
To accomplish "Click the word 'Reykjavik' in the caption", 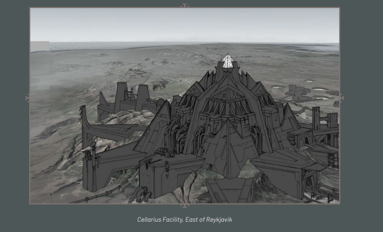I will [219, 220].
